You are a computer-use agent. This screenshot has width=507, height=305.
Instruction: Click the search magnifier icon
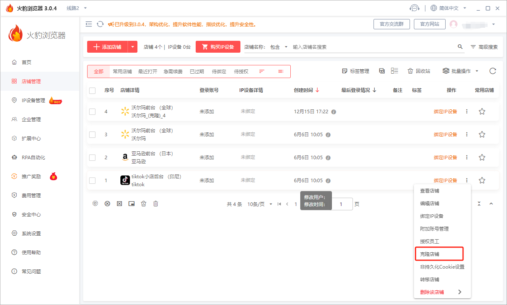[x=460, y=47]
